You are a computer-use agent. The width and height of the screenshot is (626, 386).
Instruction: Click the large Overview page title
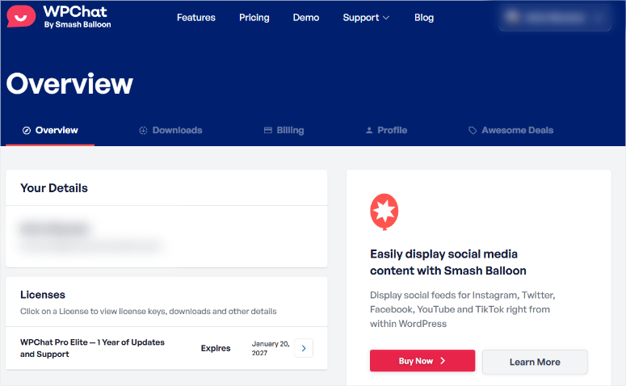[69, 84]
